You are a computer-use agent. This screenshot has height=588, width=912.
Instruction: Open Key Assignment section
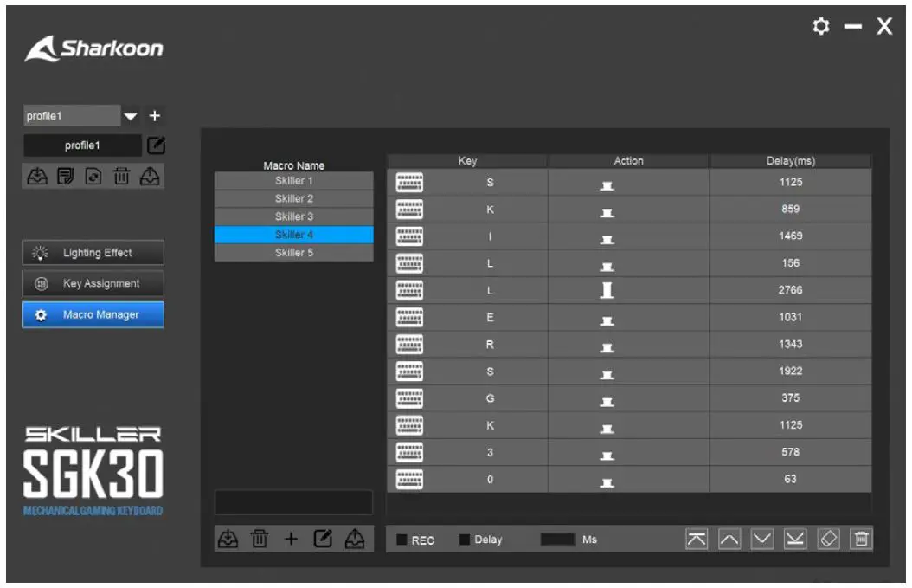pos(93,283)
